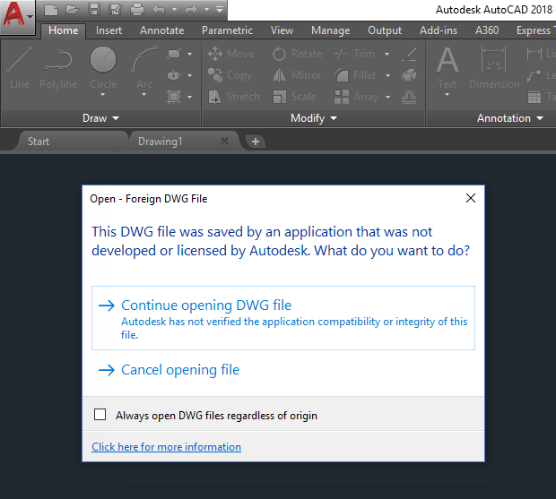Click the Erase icon in Modify panel
Viewport: 556px width, 499px height.
(409, 54)
